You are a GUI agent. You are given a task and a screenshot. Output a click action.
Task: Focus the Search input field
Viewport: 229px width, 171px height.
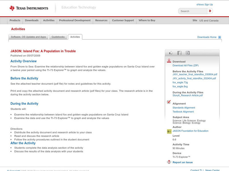[193, 11]
